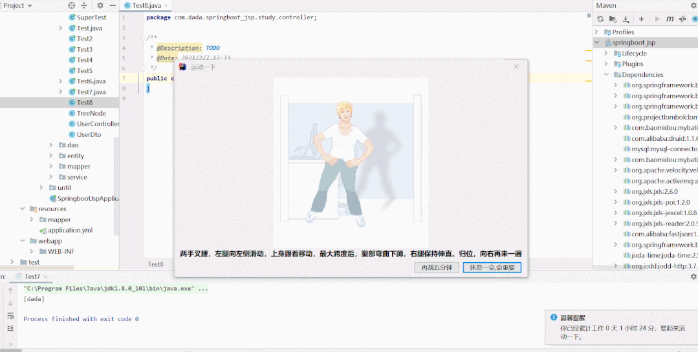The width and height of the screenshot is (698, 352).
Task: Click the execute Maven goal 'm' icon
Action: [670, 19]
